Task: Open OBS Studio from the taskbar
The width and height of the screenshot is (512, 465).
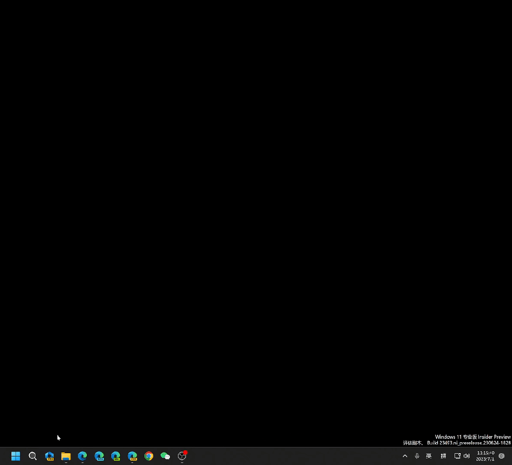Action: [x=182, y=456]
